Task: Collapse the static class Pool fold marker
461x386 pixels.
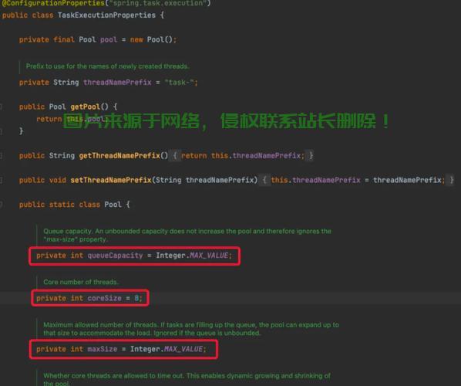Action: tap(1, 205)
